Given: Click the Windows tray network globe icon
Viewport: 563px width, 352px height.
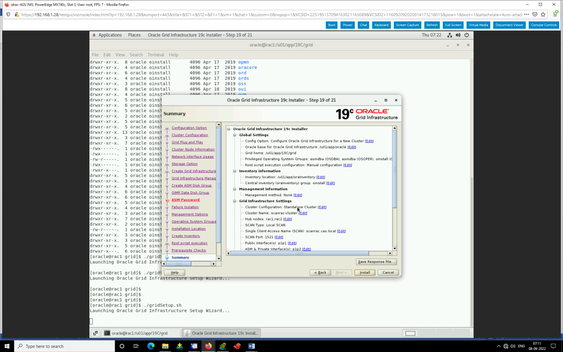Looking at the screenshot, I should pyautogui.click(x=506, y=346).
